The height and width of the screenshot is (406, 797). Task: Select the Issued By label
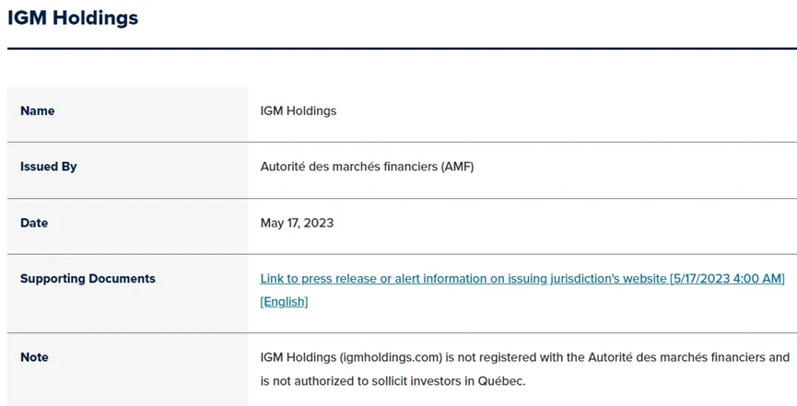point(48,167)
